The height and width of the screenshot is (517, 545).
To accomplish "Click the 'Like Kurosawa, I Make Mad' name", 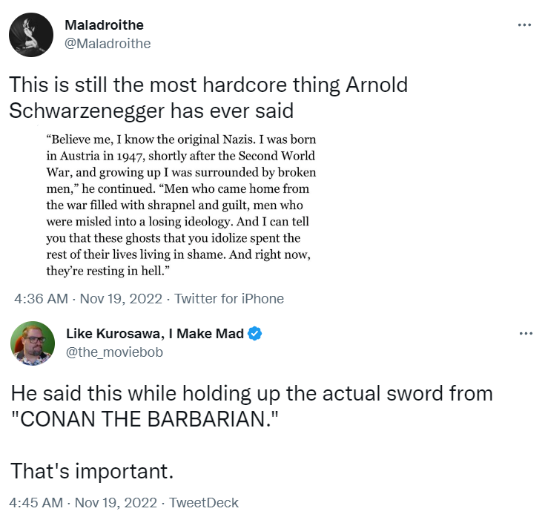I will tap(154, 334).
